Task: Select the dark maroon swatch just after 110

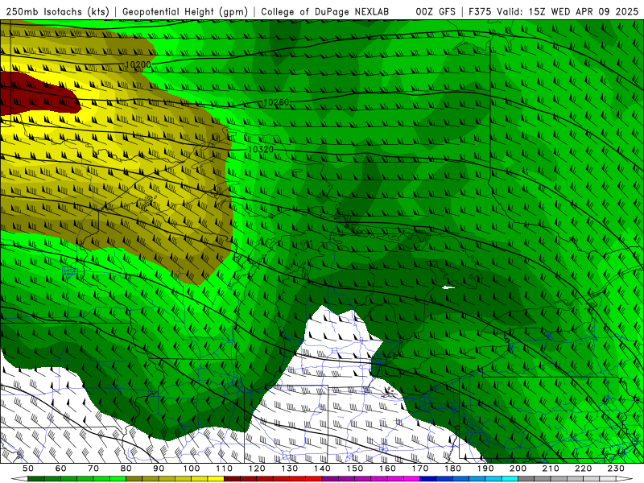Action: click(x=232, y=479)
